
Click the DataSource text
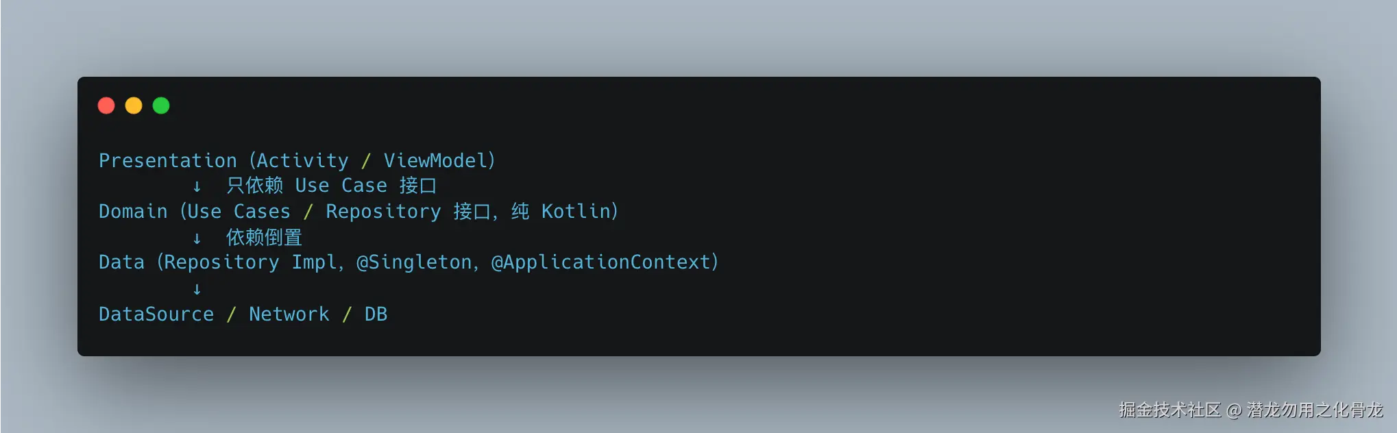[156, 314]
